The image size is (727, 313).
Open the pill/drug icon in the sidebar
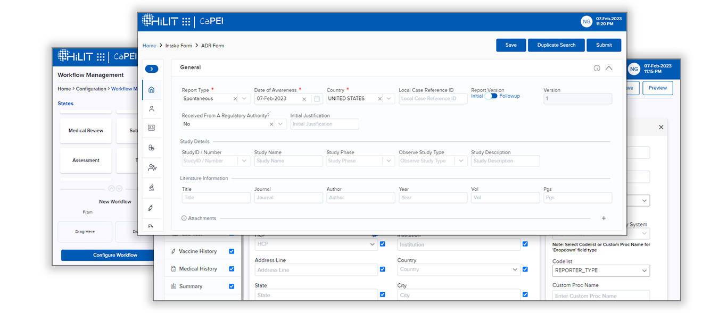click(152, 148)
